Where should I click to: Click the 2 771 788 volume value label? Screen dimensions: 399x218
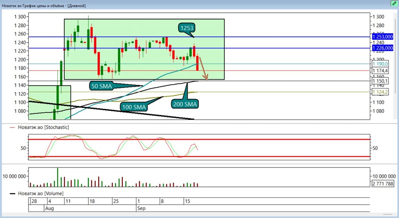tap(383, 183)
